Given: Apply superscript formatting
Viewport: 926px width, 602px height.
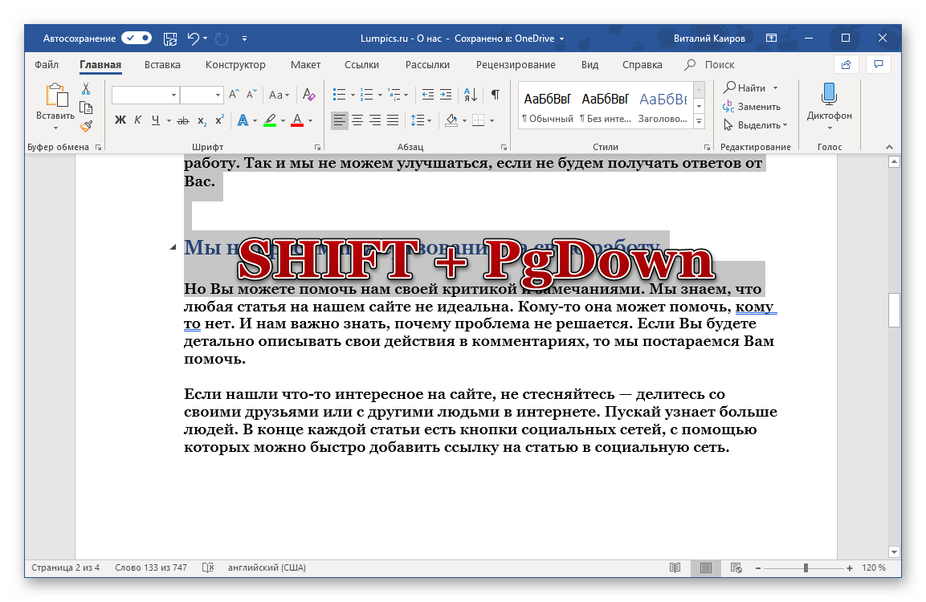Looking at the screenshot, I should [x=219, y=120].
